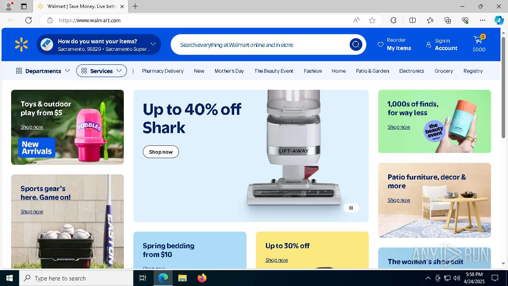Viewport: 508px width, 286px height.
Task: Open tab actions menu
Action: pyautogui.click(x=24, y=6)
